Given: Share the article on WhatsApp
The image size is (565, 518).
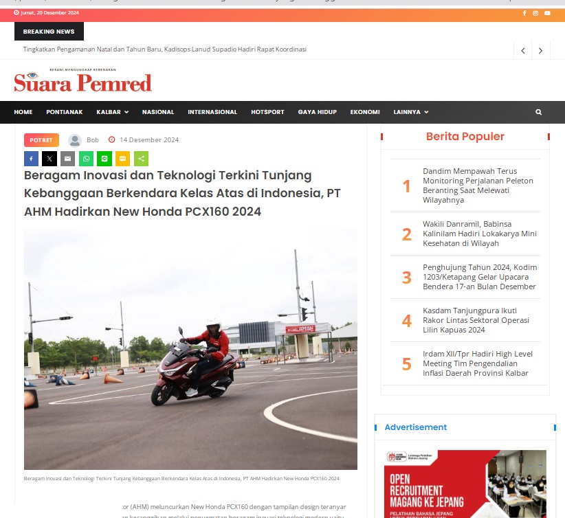Looking at the screenshot, I should point(86,159).
